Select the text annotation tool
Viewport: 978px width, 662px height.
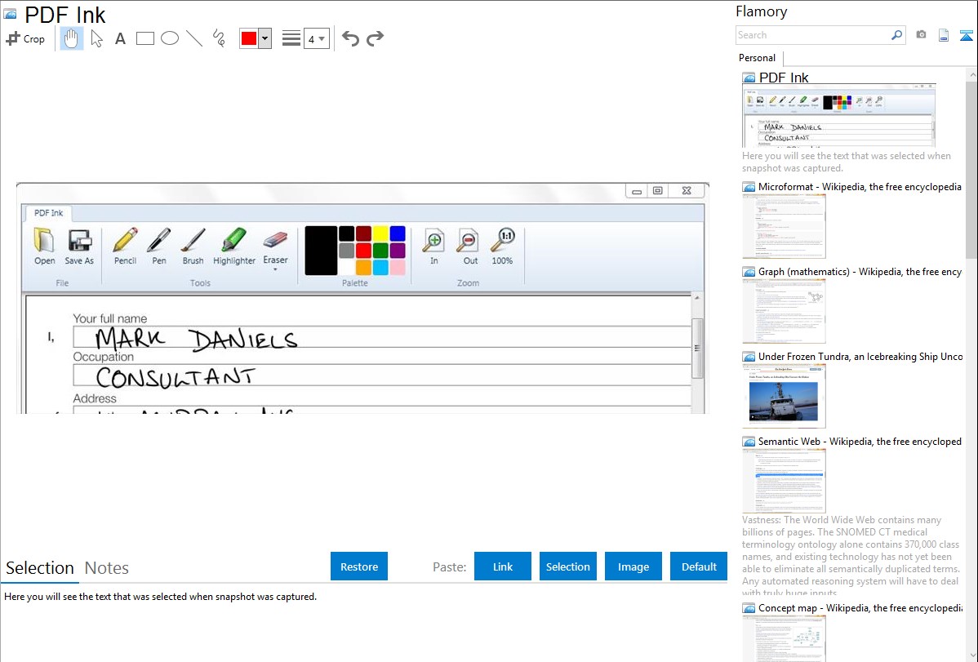120,38
